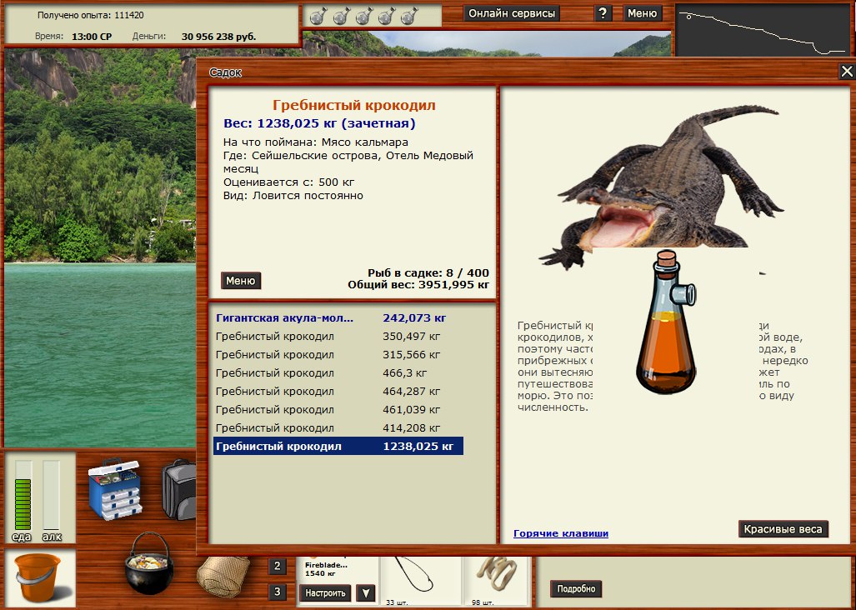The image size is (856, 610).
Task: Open the Онлайн сервисы menu
Action: (512, 13)
